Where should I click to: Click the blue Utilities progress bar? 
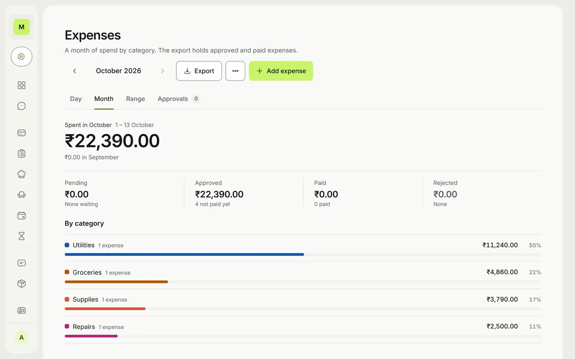click(x=184, y=254)
